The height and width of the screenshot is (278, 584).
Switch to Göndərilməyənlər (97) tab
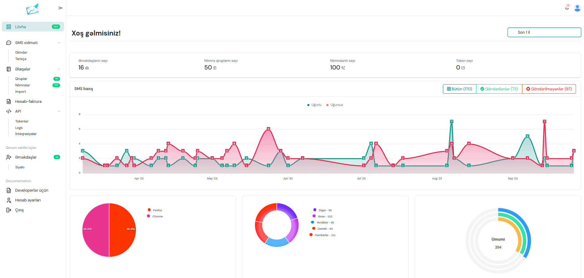(549, 89)
